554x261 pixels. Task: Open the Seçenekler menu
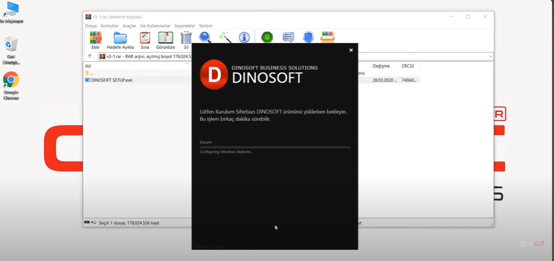tap(185, 26)
